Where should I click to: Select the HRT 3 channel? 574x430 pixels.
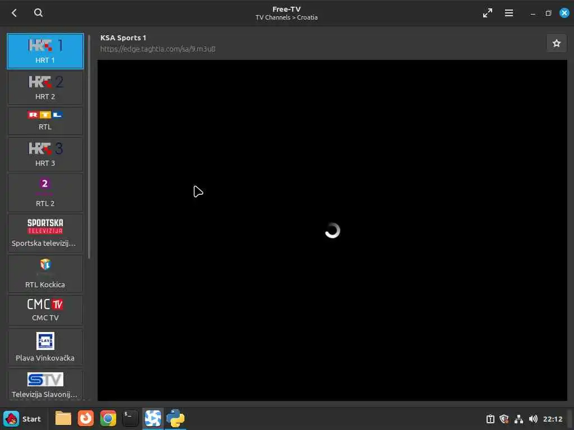coord(45,154)
